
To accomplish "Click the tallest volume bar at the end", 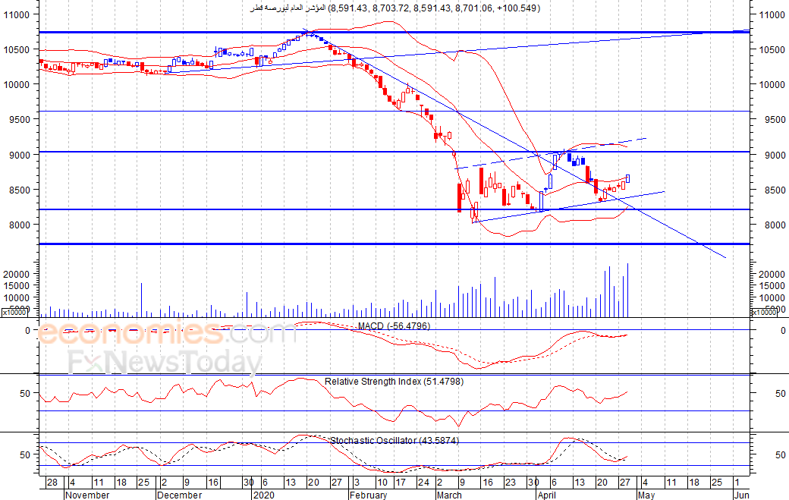I will point(627,291).
